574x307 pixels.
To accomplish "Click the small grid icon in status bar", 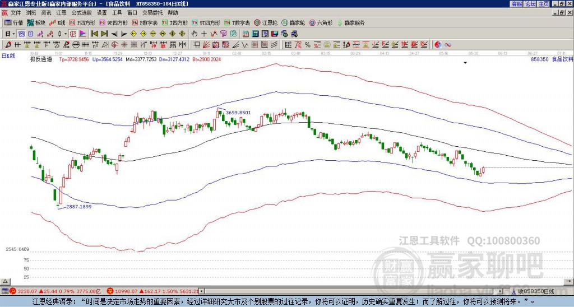I will click(x=4, y=291).
